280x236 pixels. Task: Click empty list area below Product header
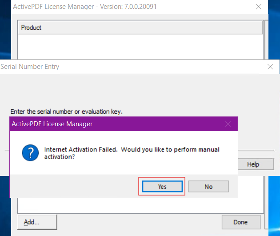pos(140,46)
